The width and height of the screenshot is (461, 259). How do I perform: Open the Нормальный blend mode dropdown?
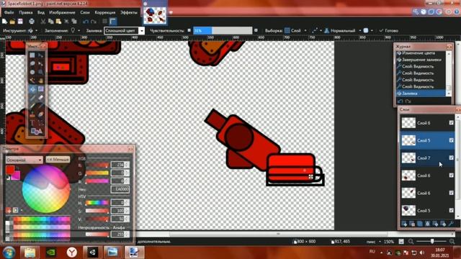point(343,30)
